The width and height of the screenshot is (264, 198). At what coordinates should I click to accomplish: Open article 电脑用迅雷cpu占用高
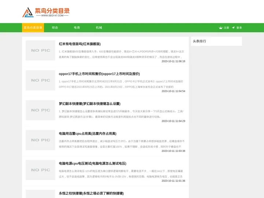pyautogui.click(x=88, y=133)
